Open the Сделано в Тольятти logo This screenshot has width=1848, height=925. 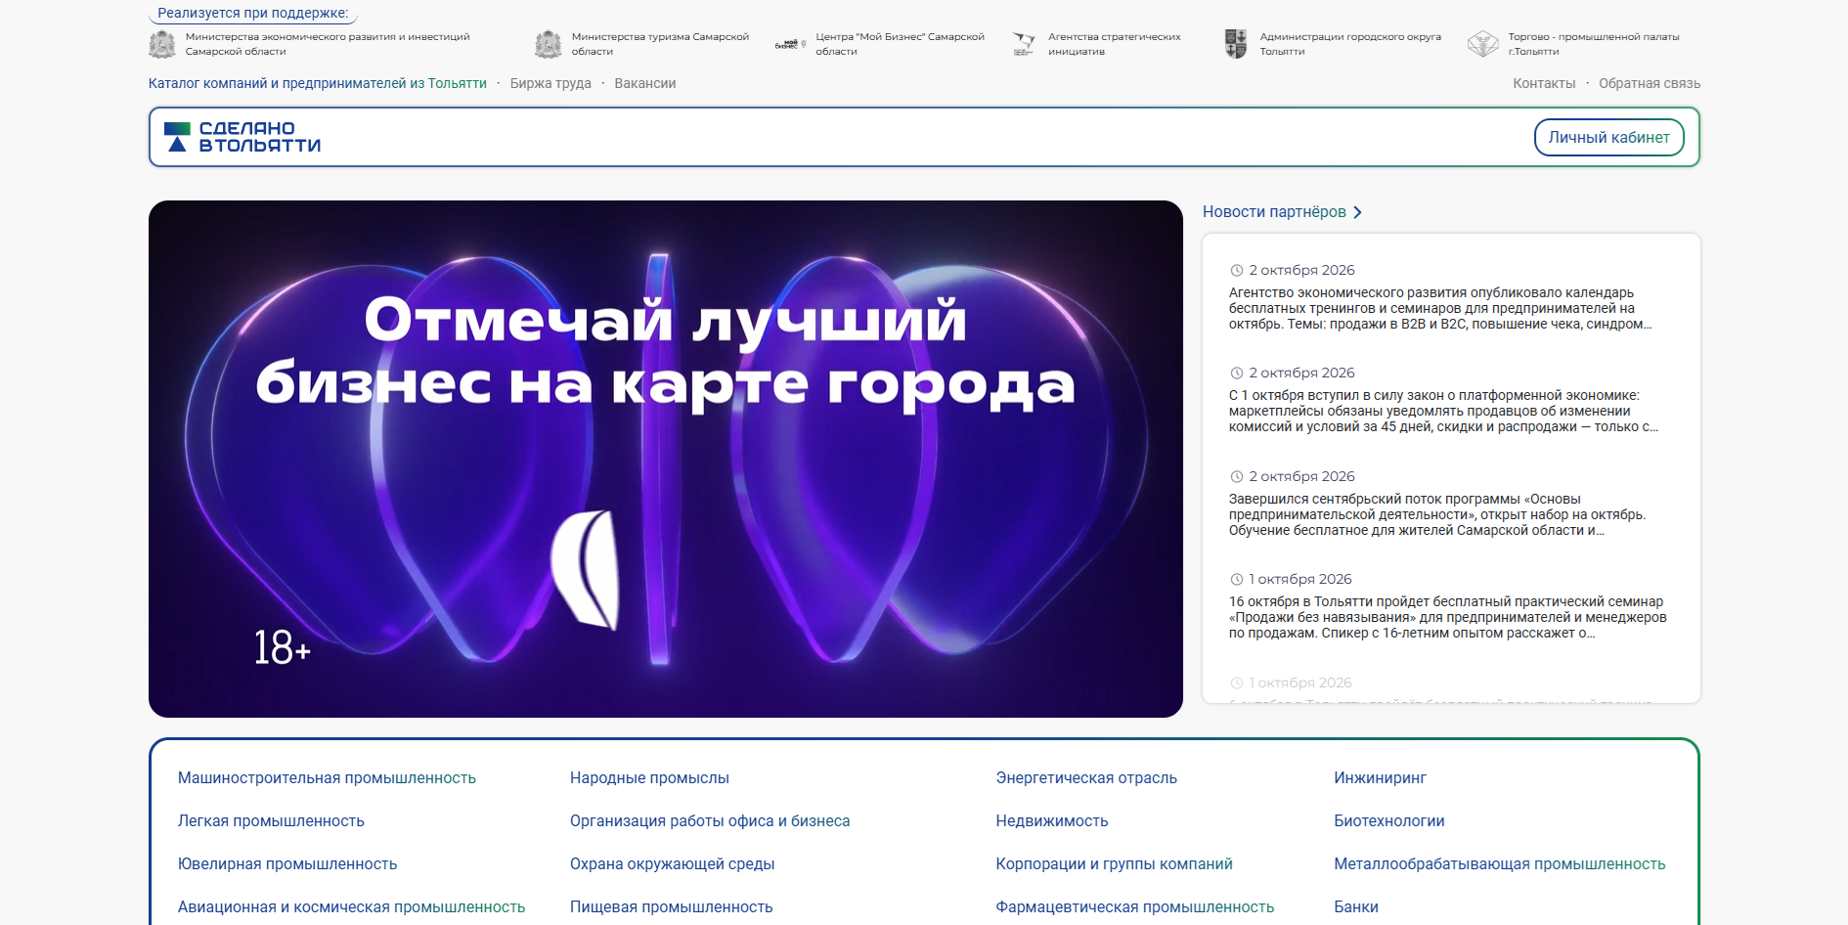(x=242, y=137)
